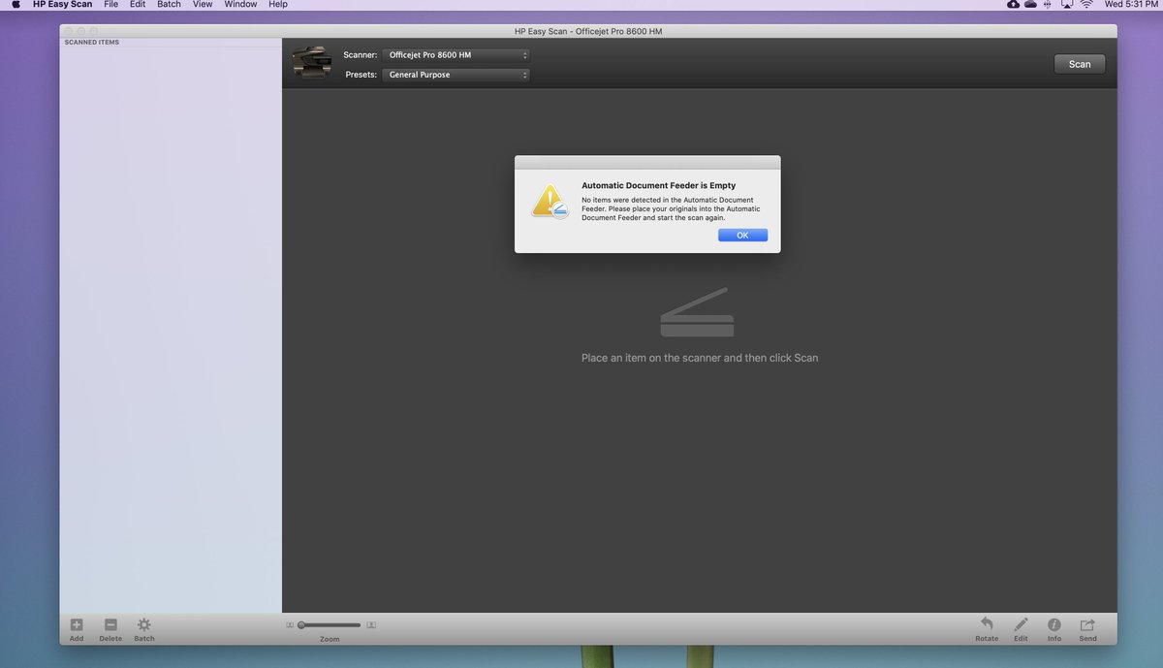Click the OK button in the alert

click(742, 236)
